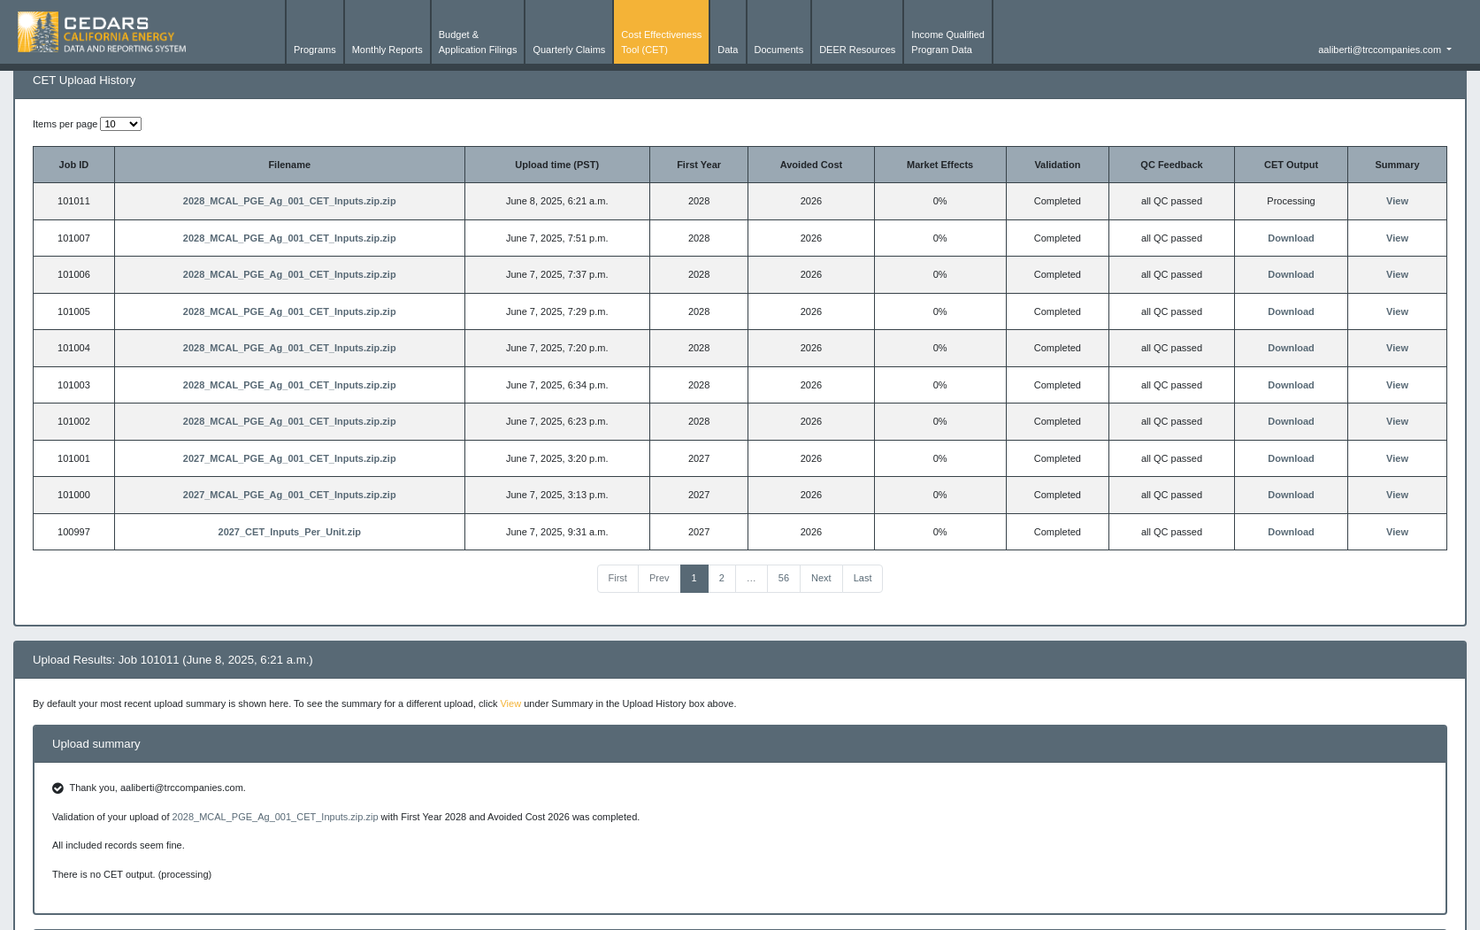Viewport: 1480px width, 930px height.
Task: Click the Next pagination button
Action: click(x=820, y=578)
